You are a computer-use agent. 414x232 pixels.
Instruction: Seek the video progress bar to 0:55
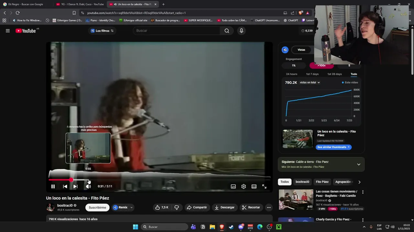88,180
